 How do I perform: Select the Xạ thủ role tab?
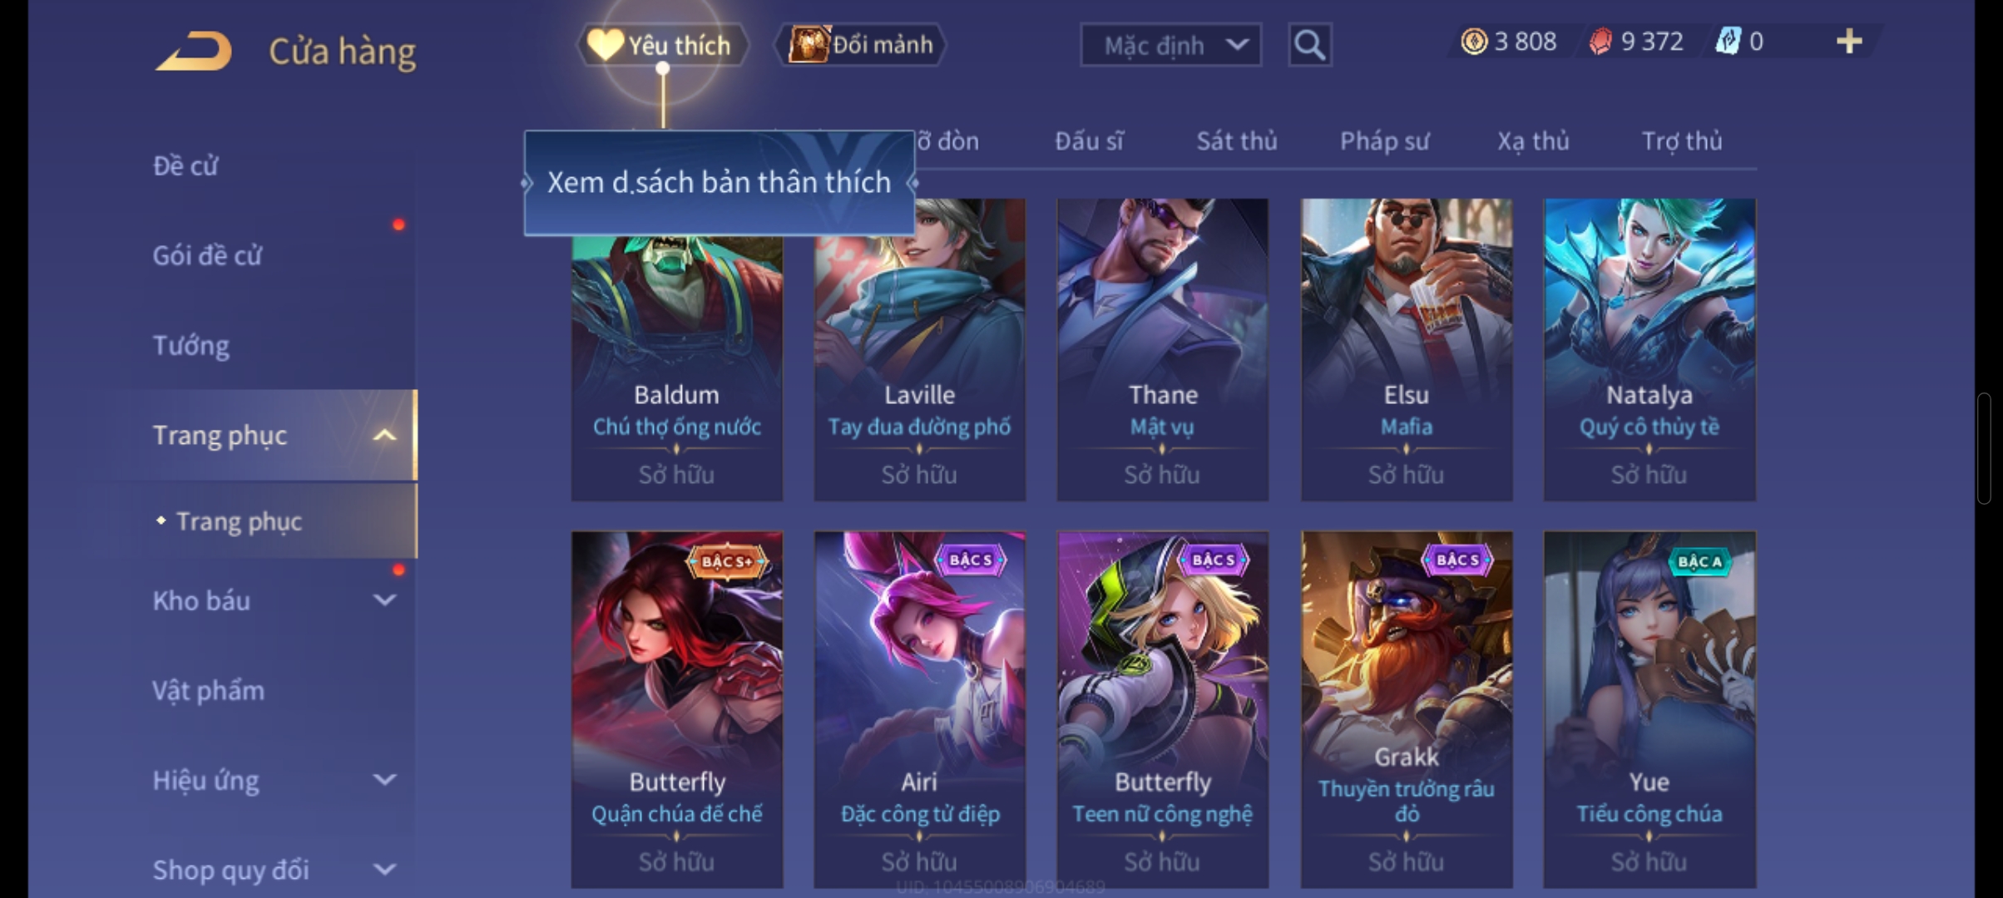click(x=1533, y=141)
